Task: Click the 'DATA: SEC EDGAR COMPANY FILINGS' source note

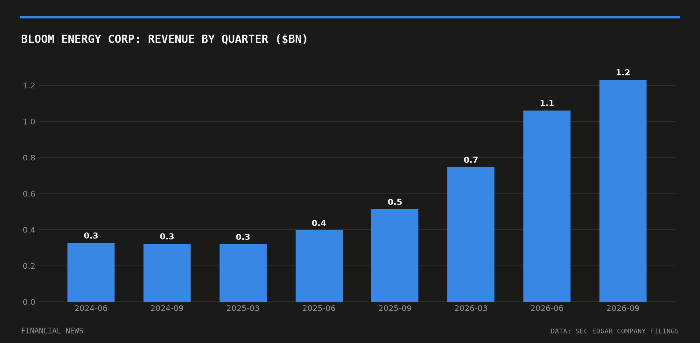Action: pyautogui.click(x=615, y=331)
